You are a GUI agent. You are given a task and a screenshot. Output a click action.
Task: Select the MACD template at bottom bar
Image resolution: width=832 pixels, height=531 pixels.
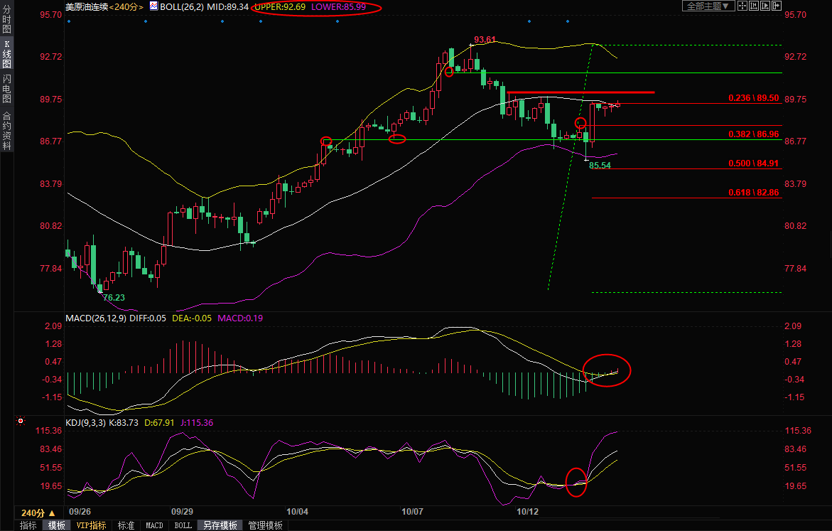154,525
